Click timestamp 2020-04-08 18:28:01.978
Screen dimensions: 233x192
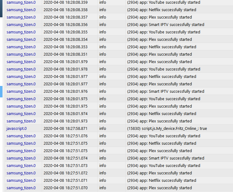tap(66, 69)
